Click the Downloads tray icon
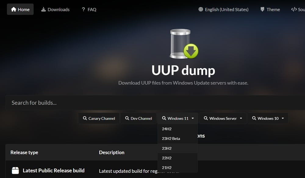The height and width of the screenshot is (178, 305). [44, 9]
